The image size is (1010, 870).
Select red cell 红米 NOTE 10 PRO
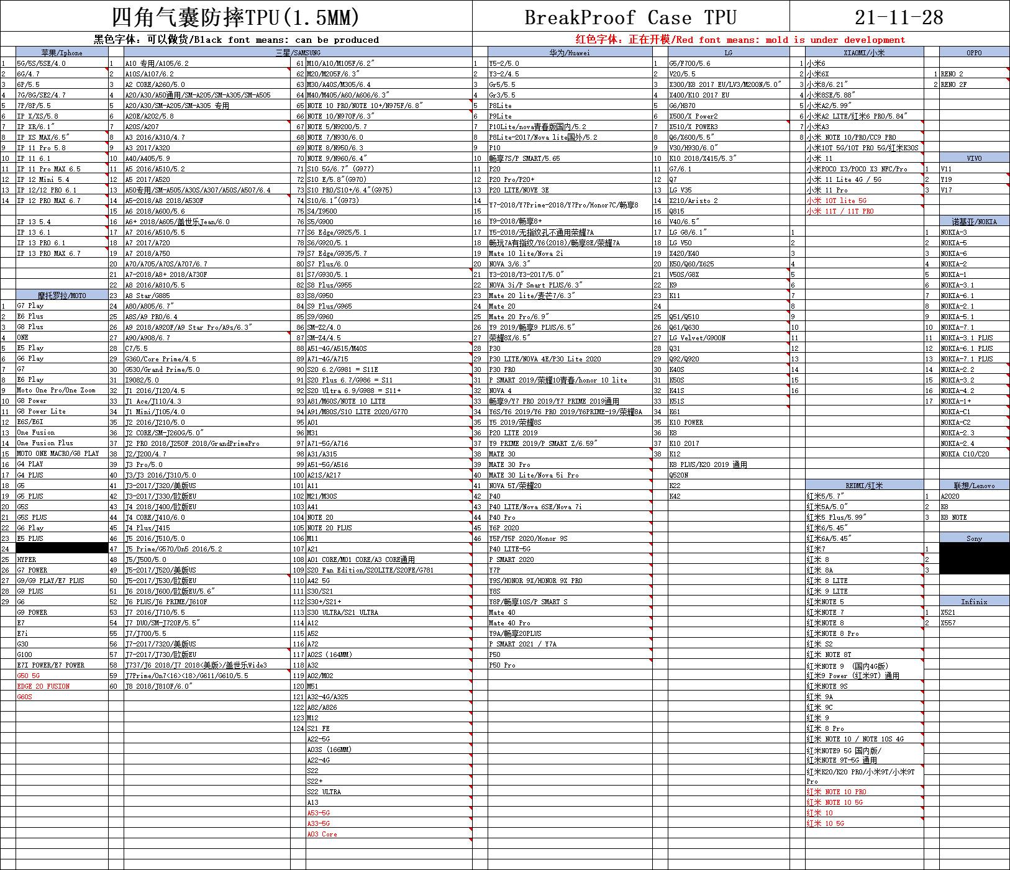click(x=865, y=792)
